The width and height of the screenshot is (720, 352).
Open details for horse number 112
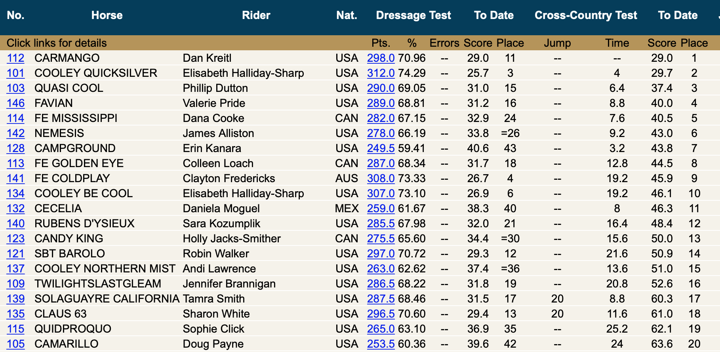pyautogui.click(x=15, y=58)
